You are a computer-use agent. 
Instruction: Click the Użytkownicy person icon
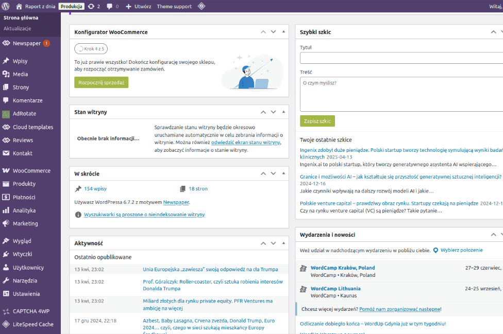tap(6, 268)
